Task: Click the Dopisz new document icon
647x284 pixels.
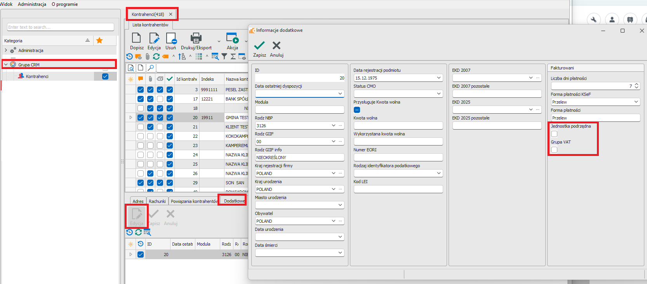Action: coord(136,38)
